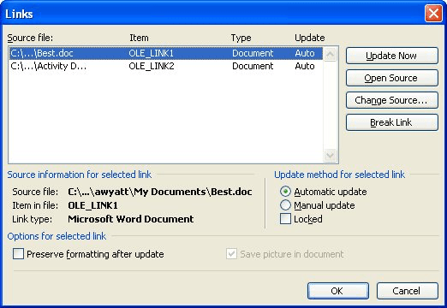Image resolution: width=447 pixels, height=308 pixels.
Task: Click Auto update value of Best.doc row
Action: click(x=305, y=53)
